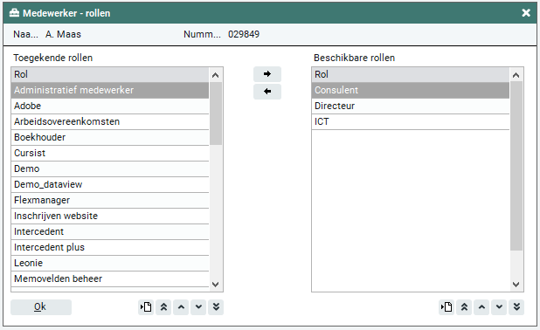540x330 pixels.
Task: Jump to first row in Toegekende rollen
Action: pos(163,307)
